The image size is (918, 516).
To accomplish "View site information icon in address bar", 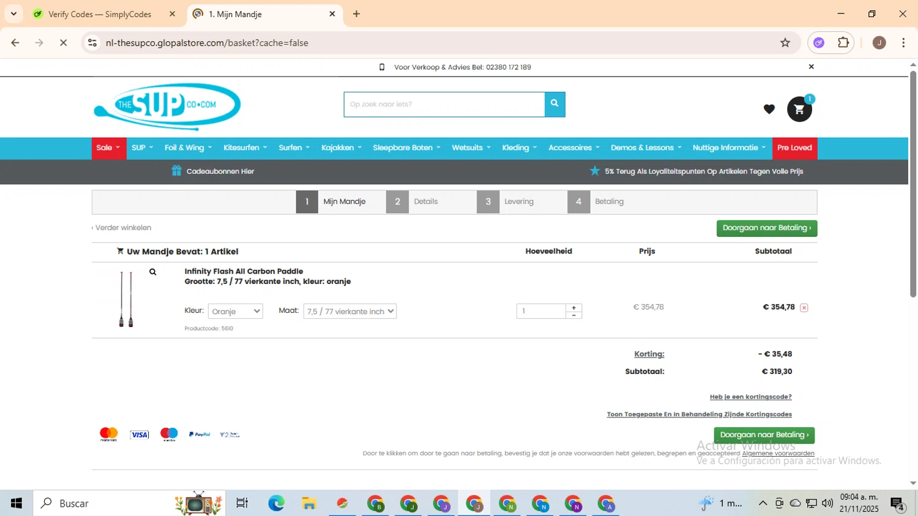I will pos(92,43).
